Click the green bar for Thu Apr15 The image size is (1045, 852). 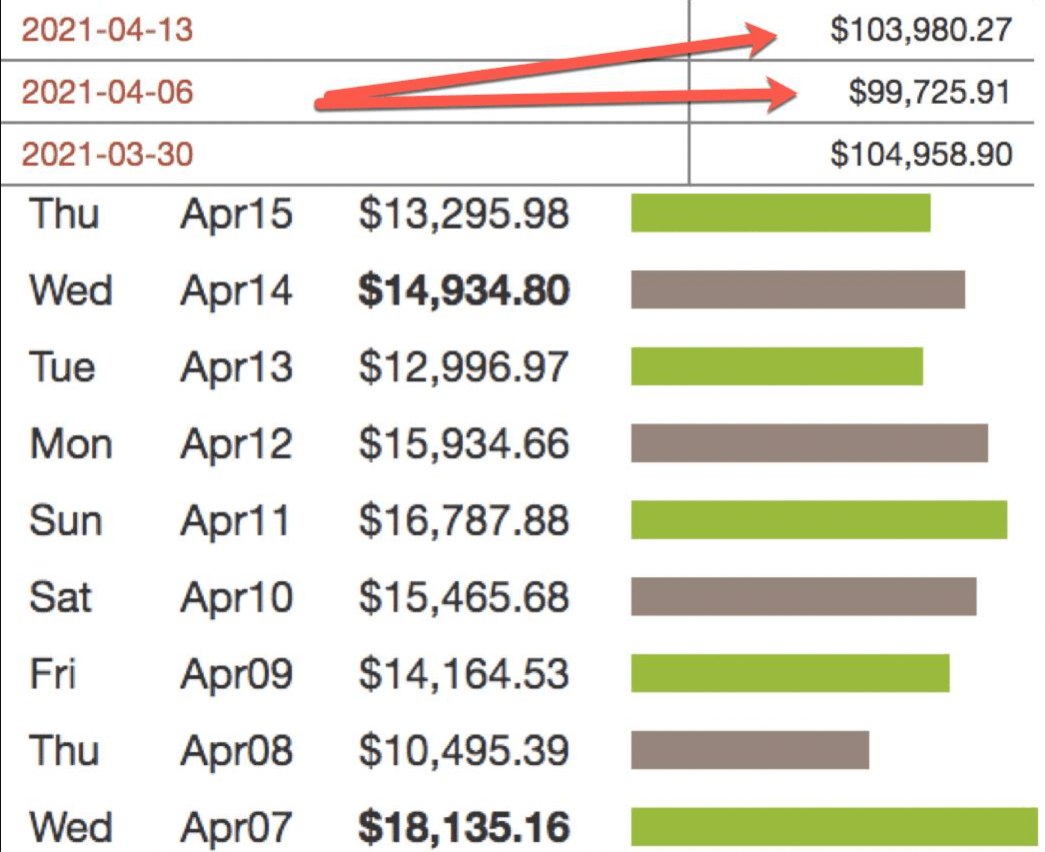click(780, 213)
